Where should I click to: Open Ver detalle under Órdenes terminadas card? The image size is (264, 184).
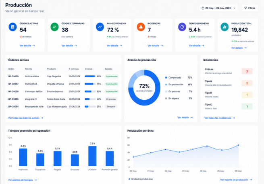[x=69, y=45]
